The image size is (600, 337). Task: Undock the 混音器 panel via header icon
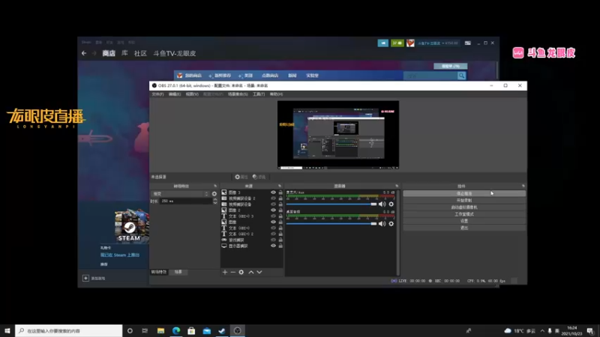click(x=397, y=186)
